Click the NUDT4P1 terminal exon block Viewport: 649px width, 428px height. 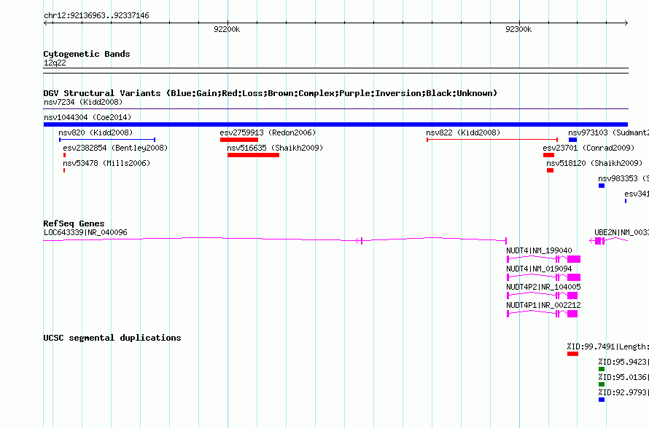(x=572, y=314)
